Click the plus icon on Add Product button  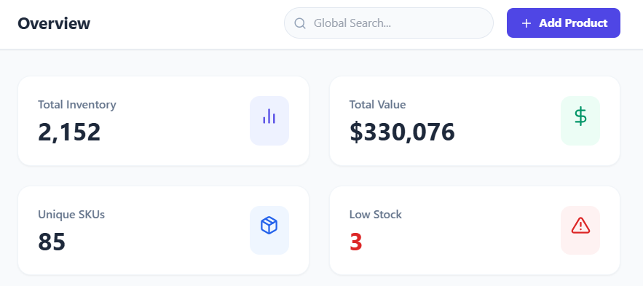click(526, 23)
